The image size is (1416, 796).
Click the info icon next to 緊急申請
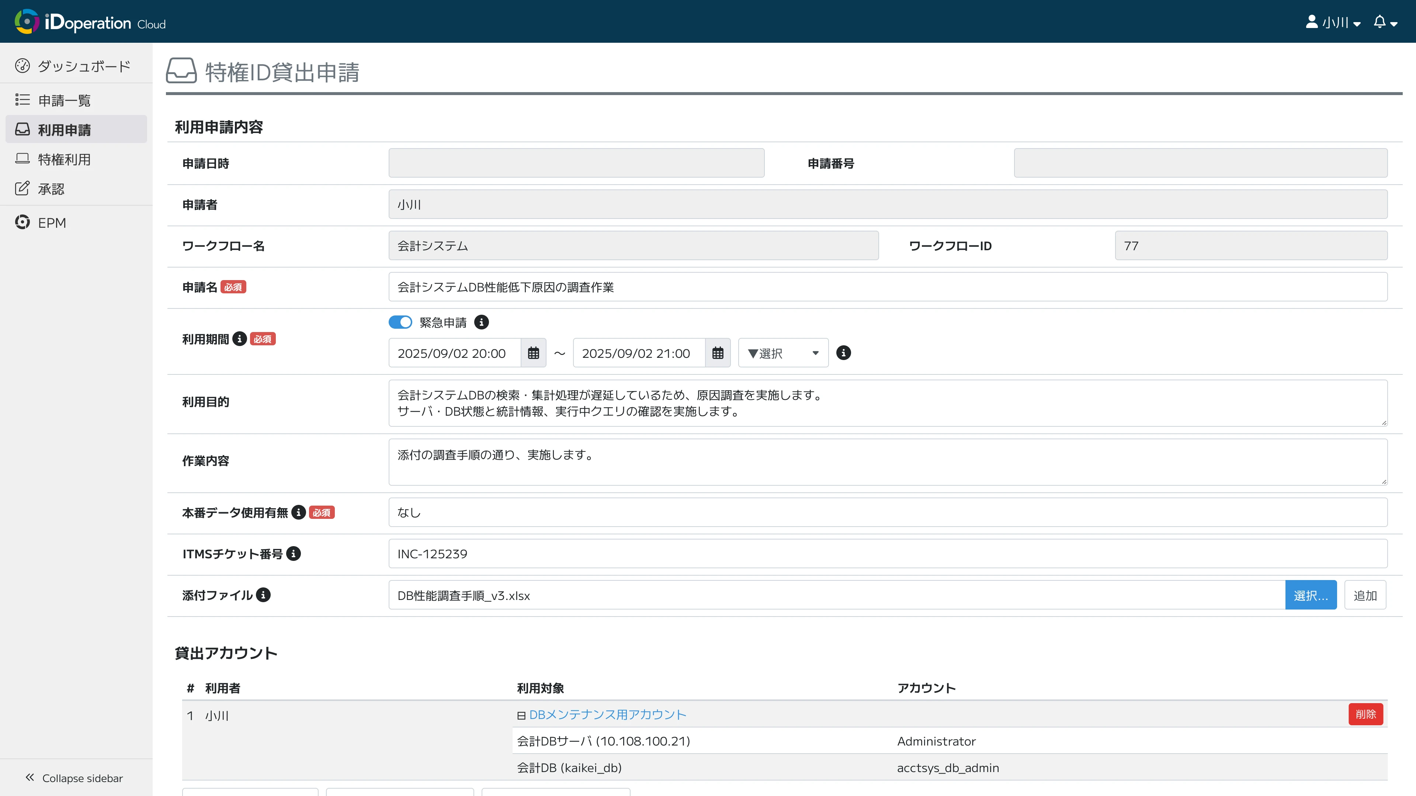pyautogui.click(x=482, y=322)
